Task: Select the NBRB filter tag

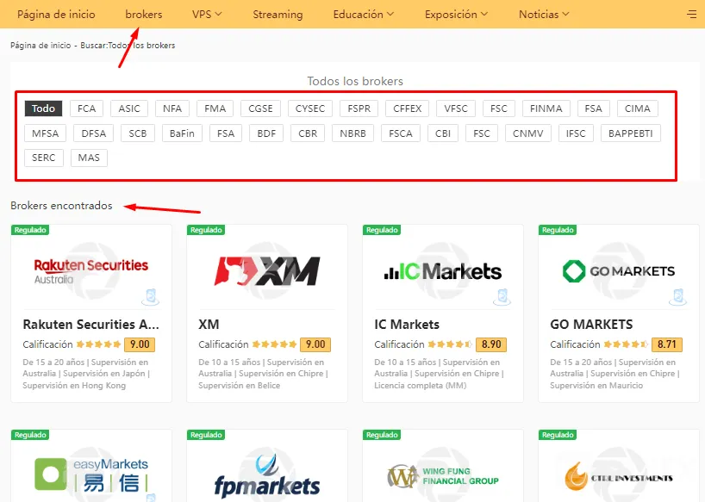Action: pos(353,133)
